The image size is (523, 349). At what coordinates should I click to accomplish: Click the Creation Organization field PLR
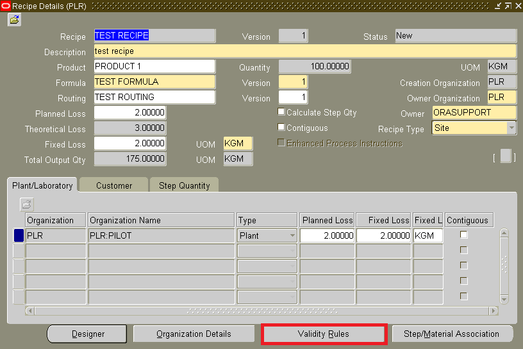[x=502, y=82]
